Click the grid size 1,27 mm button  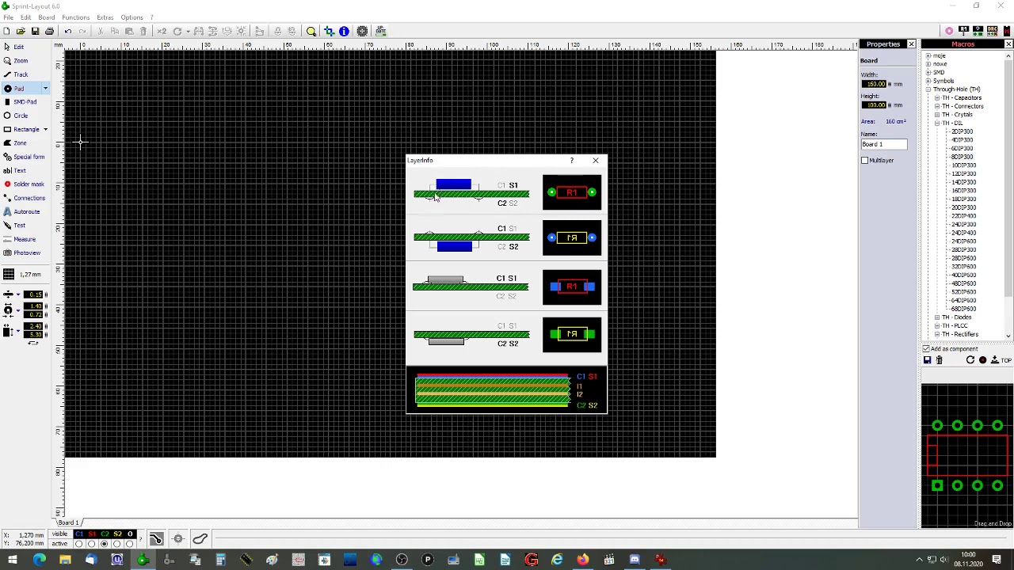(x=24, y=274)
